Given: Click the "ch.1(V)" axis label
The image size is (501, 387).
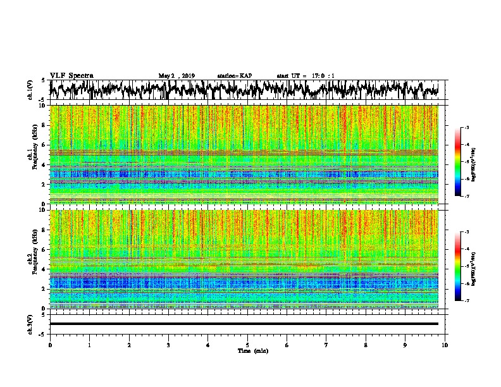Looking at the screenshot, I should [30, 90].
